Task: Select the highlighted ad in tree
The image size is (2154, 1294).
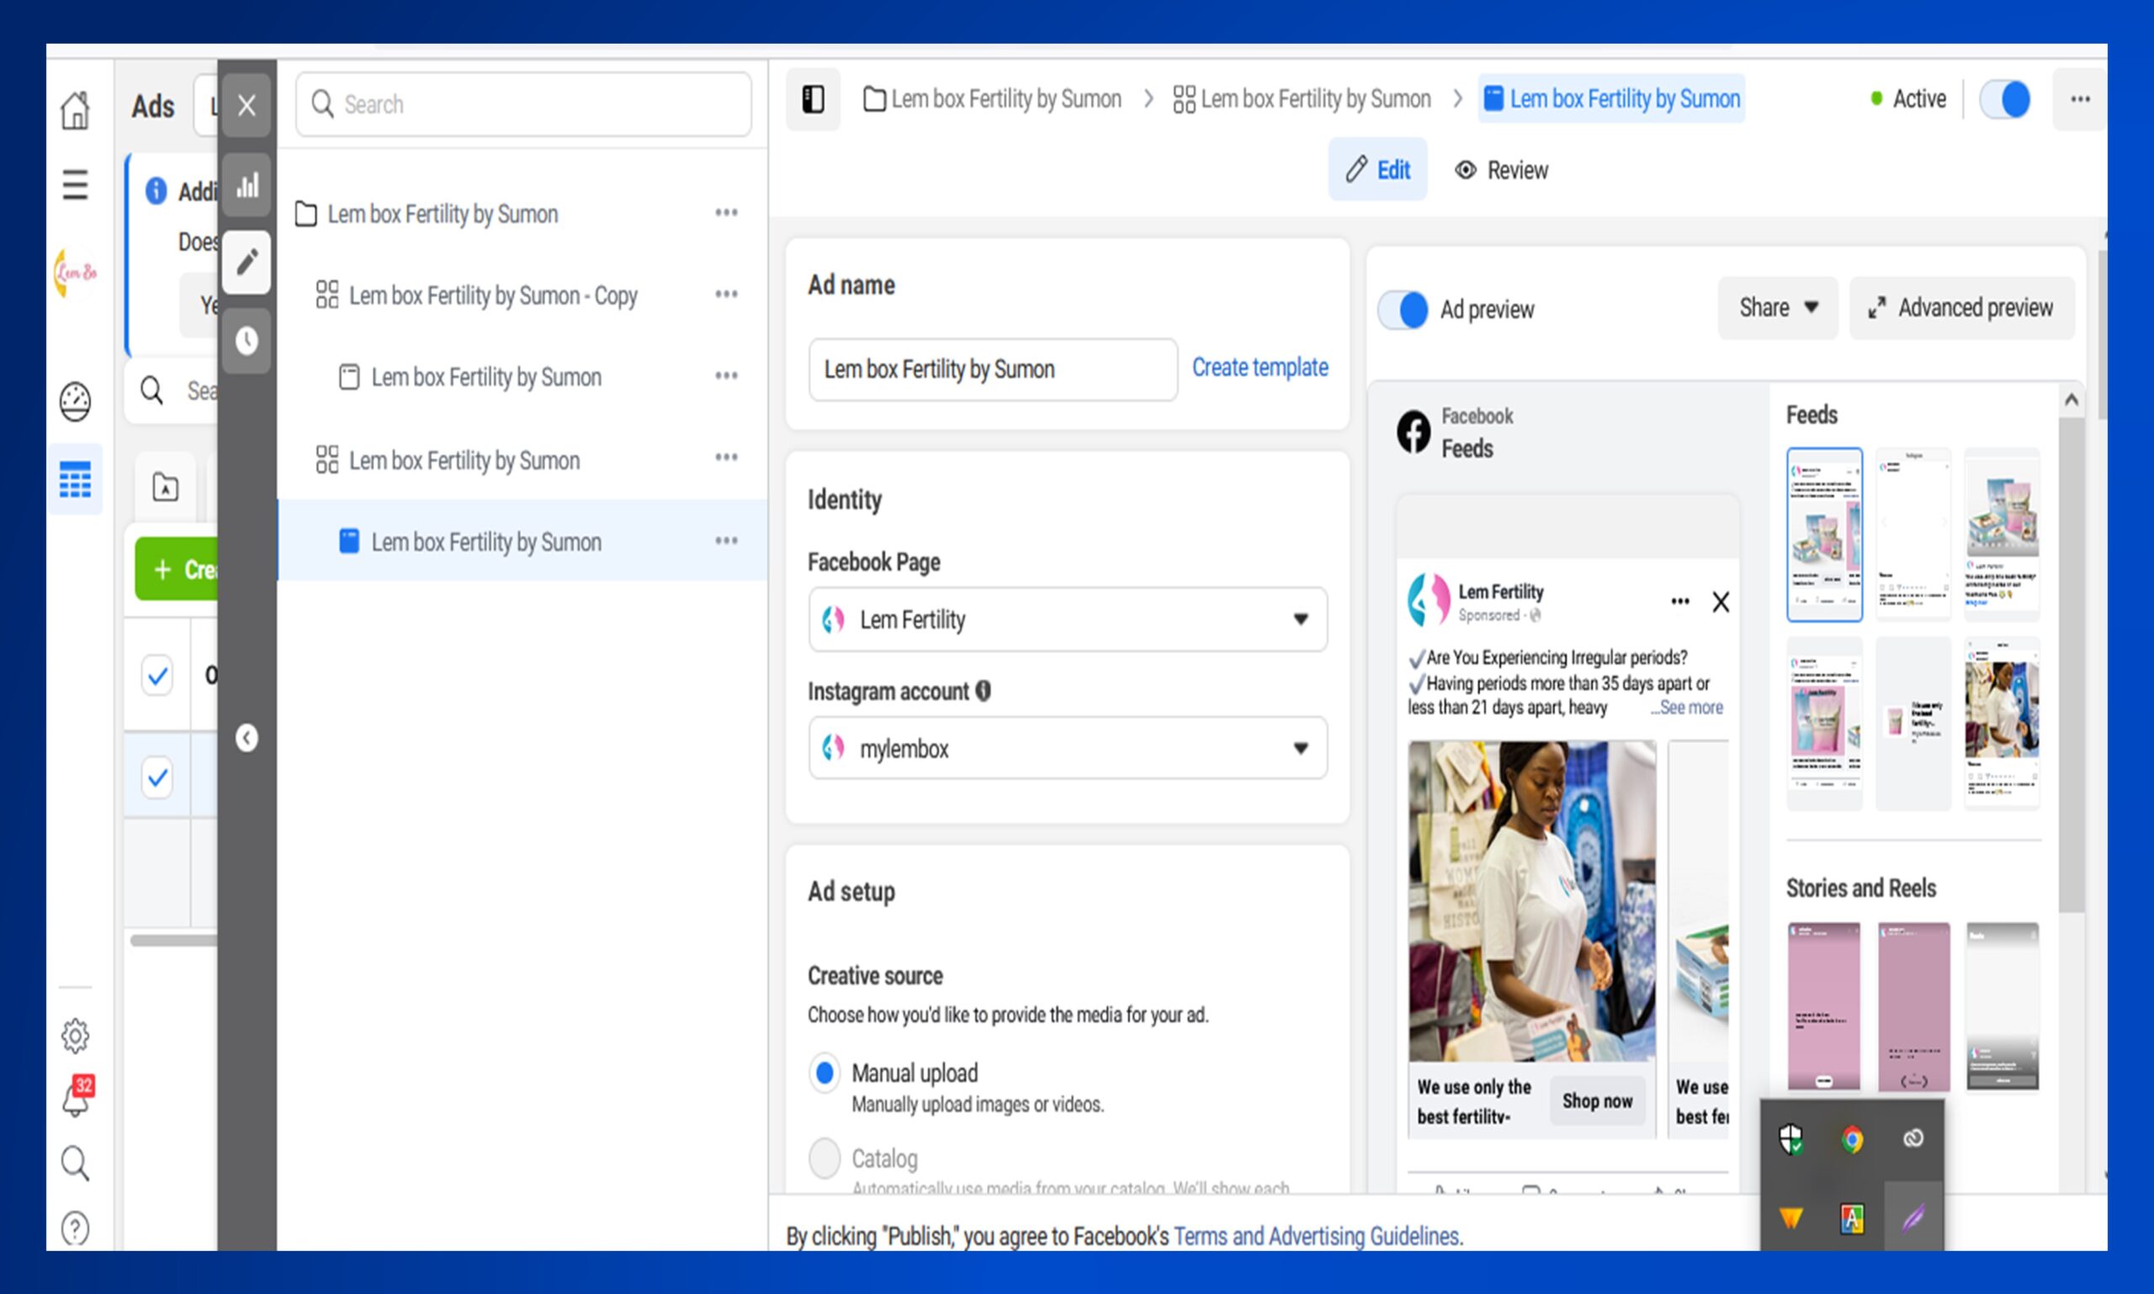Action: pos(523,541)
